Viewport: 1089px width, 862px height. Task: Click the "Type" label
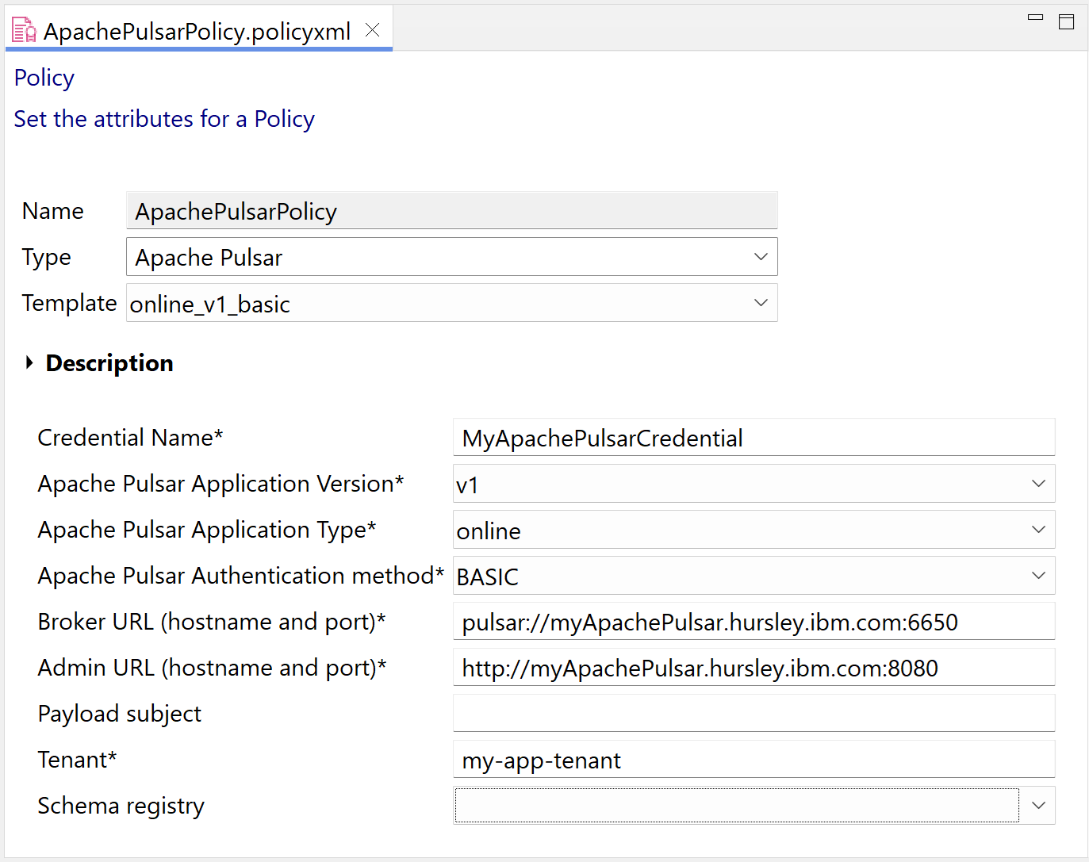pyautogui.click(x=47, y=257)
